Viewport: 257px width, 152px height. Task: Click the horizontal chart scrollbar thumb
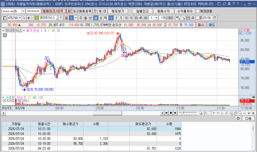(107, 113)
